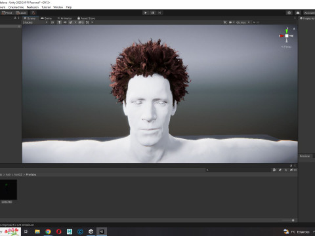
Task: Click the red X axis on orientation gizmo
Action: point(282,35)
